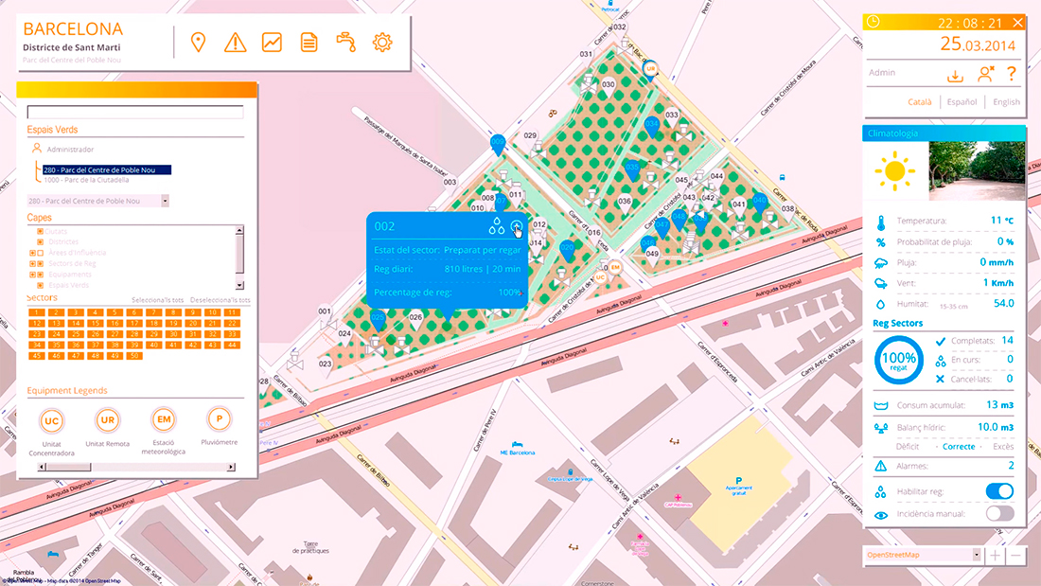Click the search input field in left panel

coord(135,112)
